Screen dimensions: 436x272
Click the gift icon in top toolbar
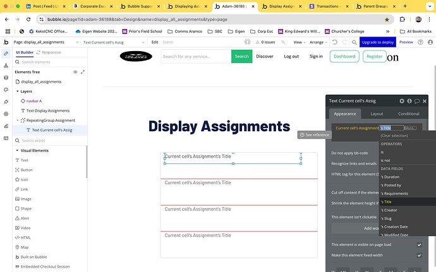247,42
